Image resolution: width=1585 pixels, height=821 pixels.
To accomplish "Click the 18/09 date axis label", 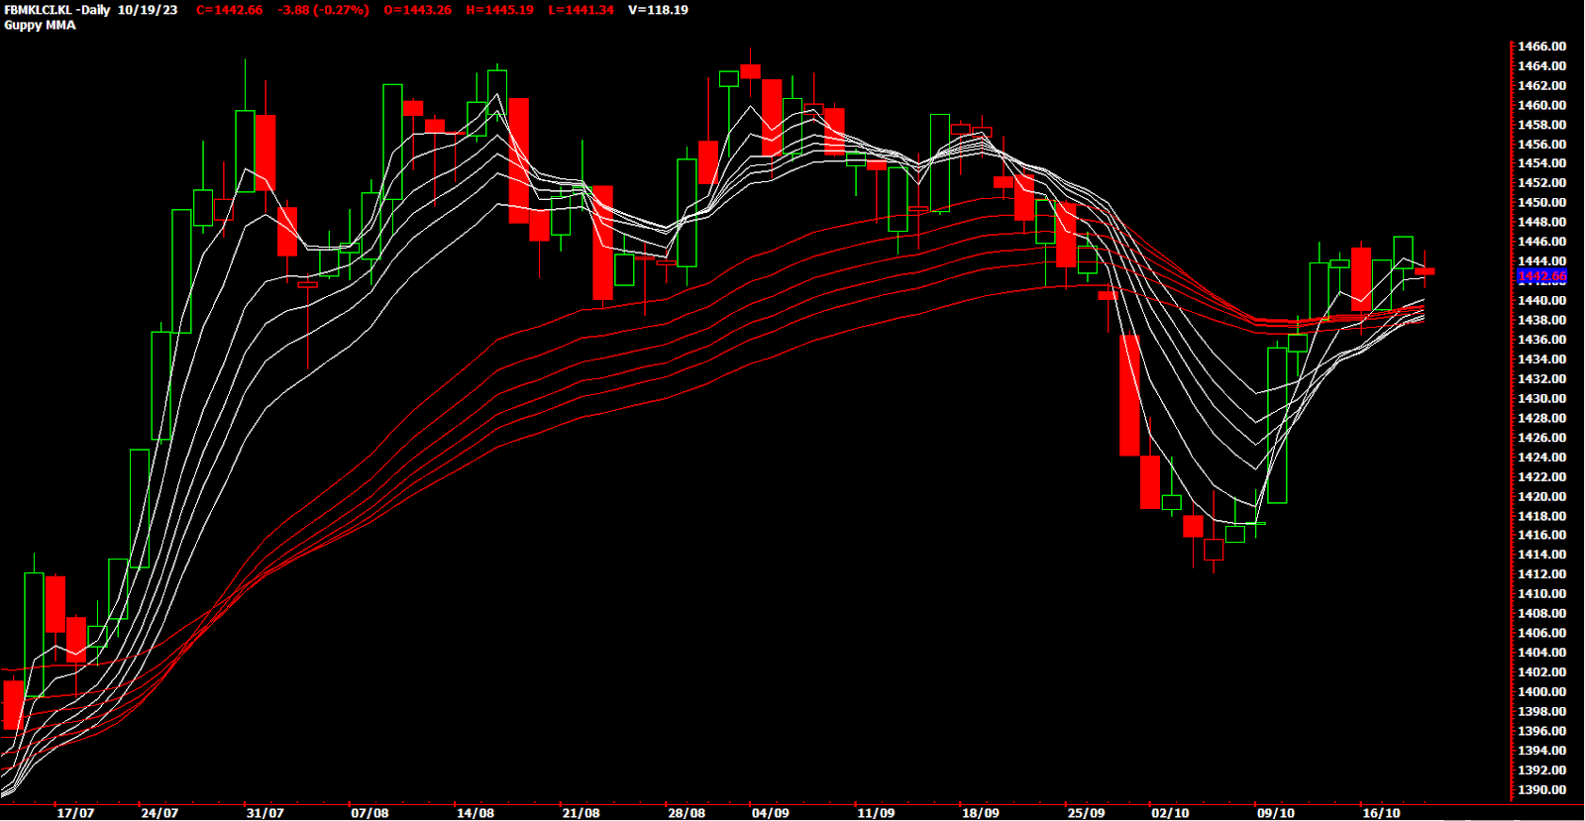I will point(981,813).
